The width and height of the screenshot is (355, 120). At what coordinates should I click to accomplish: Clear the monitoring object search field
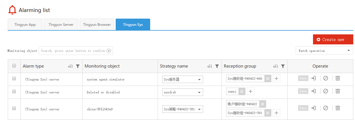[109, 51]
